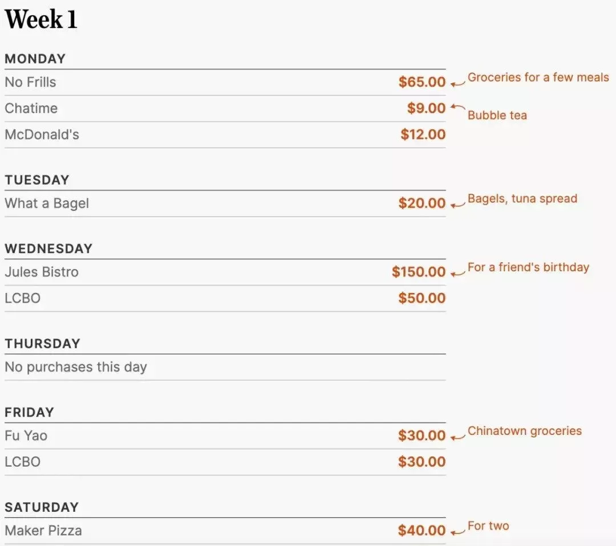
Task: Click the 'Groceries for a few meals' note
Action: tap(538, 78)
